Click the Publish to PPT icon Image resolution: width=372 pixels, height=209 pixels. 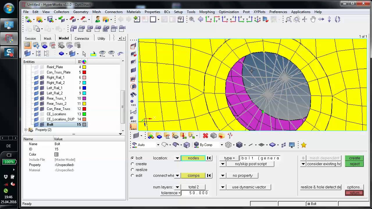[x=84, y=19]
